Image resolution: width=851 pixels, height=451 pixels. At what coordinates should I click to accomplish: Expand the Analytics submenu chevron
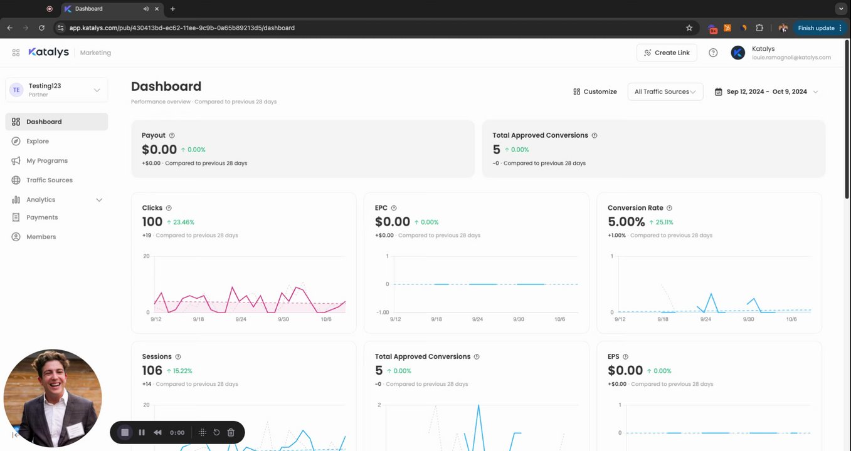(x=99, y=200)
